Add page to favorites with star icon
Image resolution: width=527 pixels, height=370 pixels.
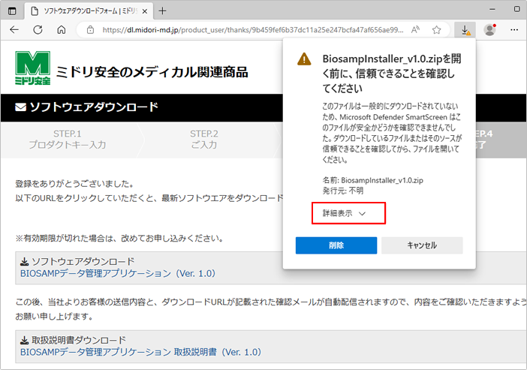pyautogui.click(x=437, y=30)
